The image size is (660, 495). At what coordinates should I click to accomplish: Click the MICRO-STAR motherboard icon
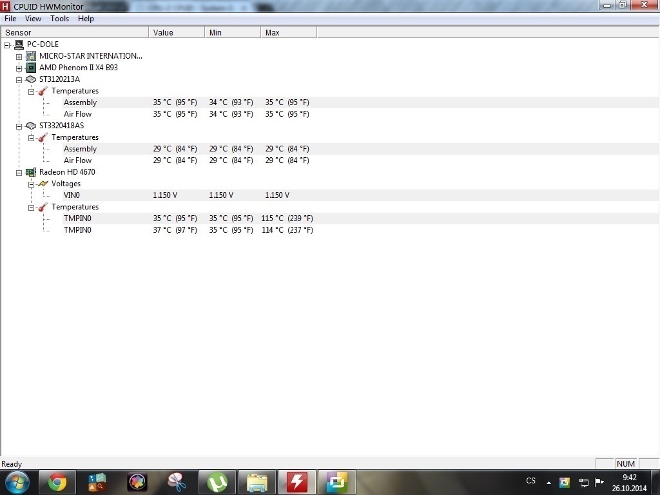[31, 56]
